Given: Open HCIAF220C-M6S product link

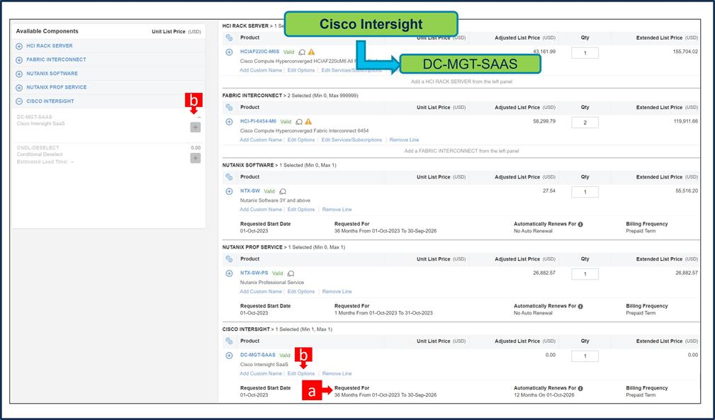Looking at the screenshot, I should 259,52.
